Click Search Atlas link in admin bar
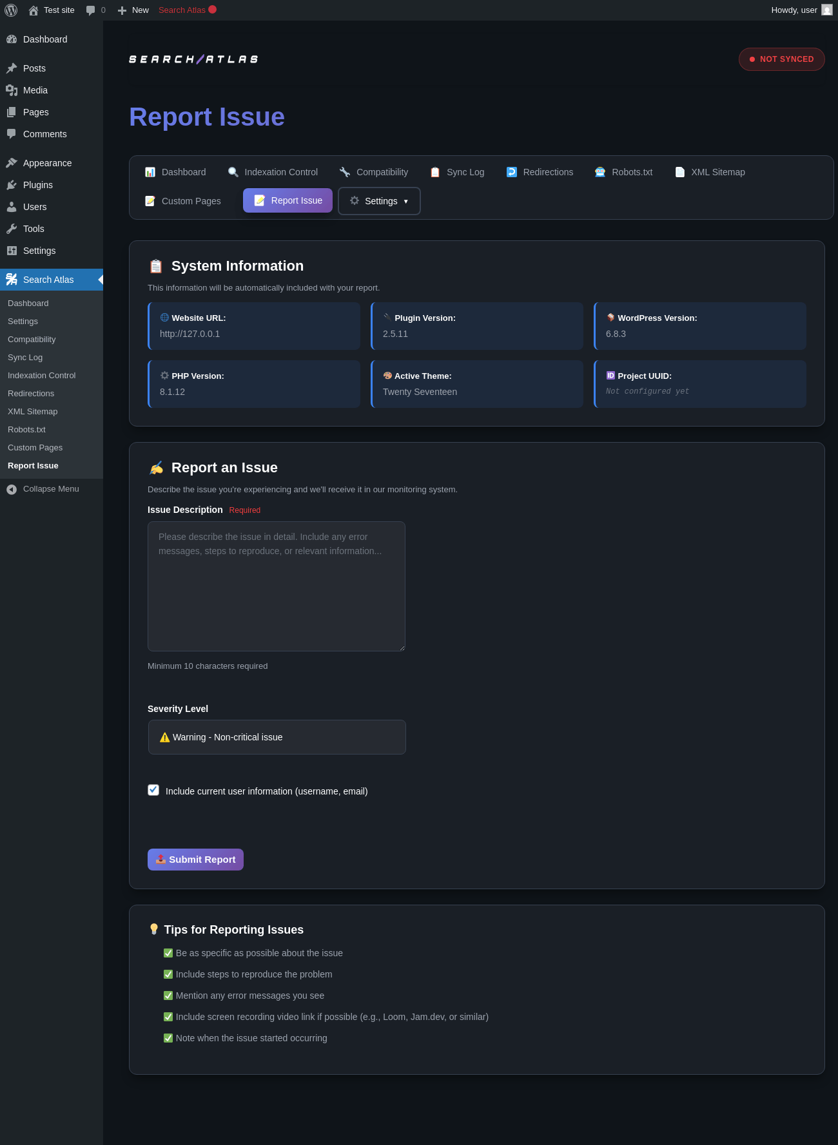 pyautogui.click(x=188, y=10)
